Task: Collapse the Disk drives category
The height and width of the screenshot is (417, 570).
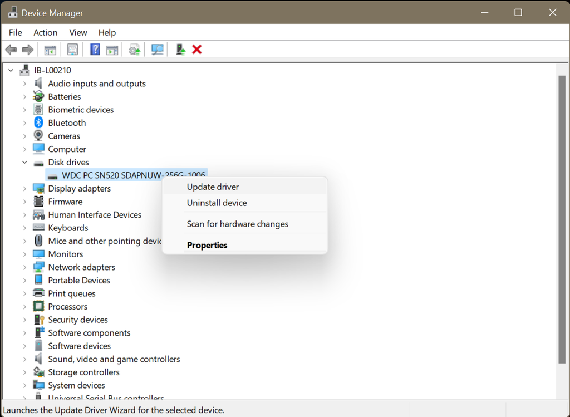Action: point(24,162)
